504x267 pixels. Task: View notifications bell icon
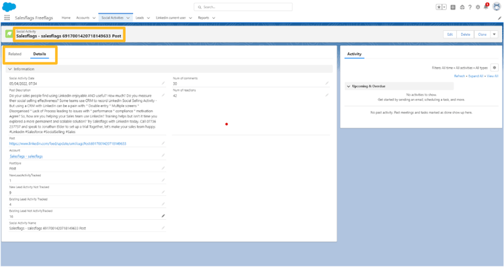(x=486, y=7)
